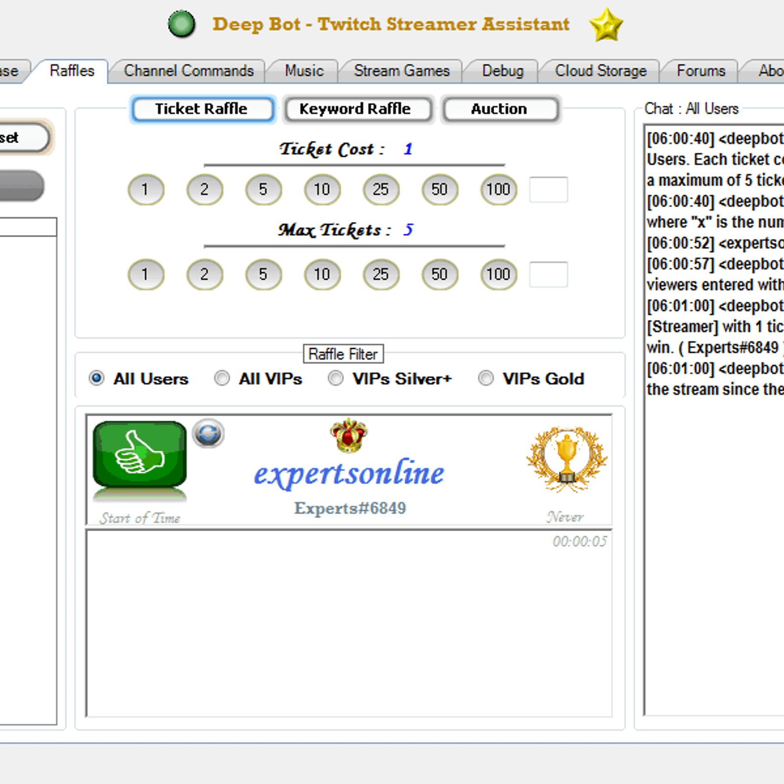Set Max Tickets to 10

tap(322, 274)
